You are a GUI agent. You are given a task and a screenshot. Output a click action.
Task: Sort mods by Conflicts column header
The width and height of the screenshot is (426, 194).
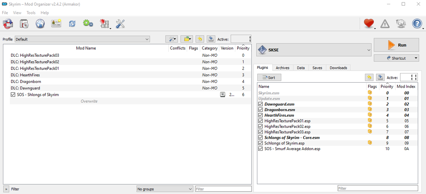pyautogui.click(x=177, y=48)
